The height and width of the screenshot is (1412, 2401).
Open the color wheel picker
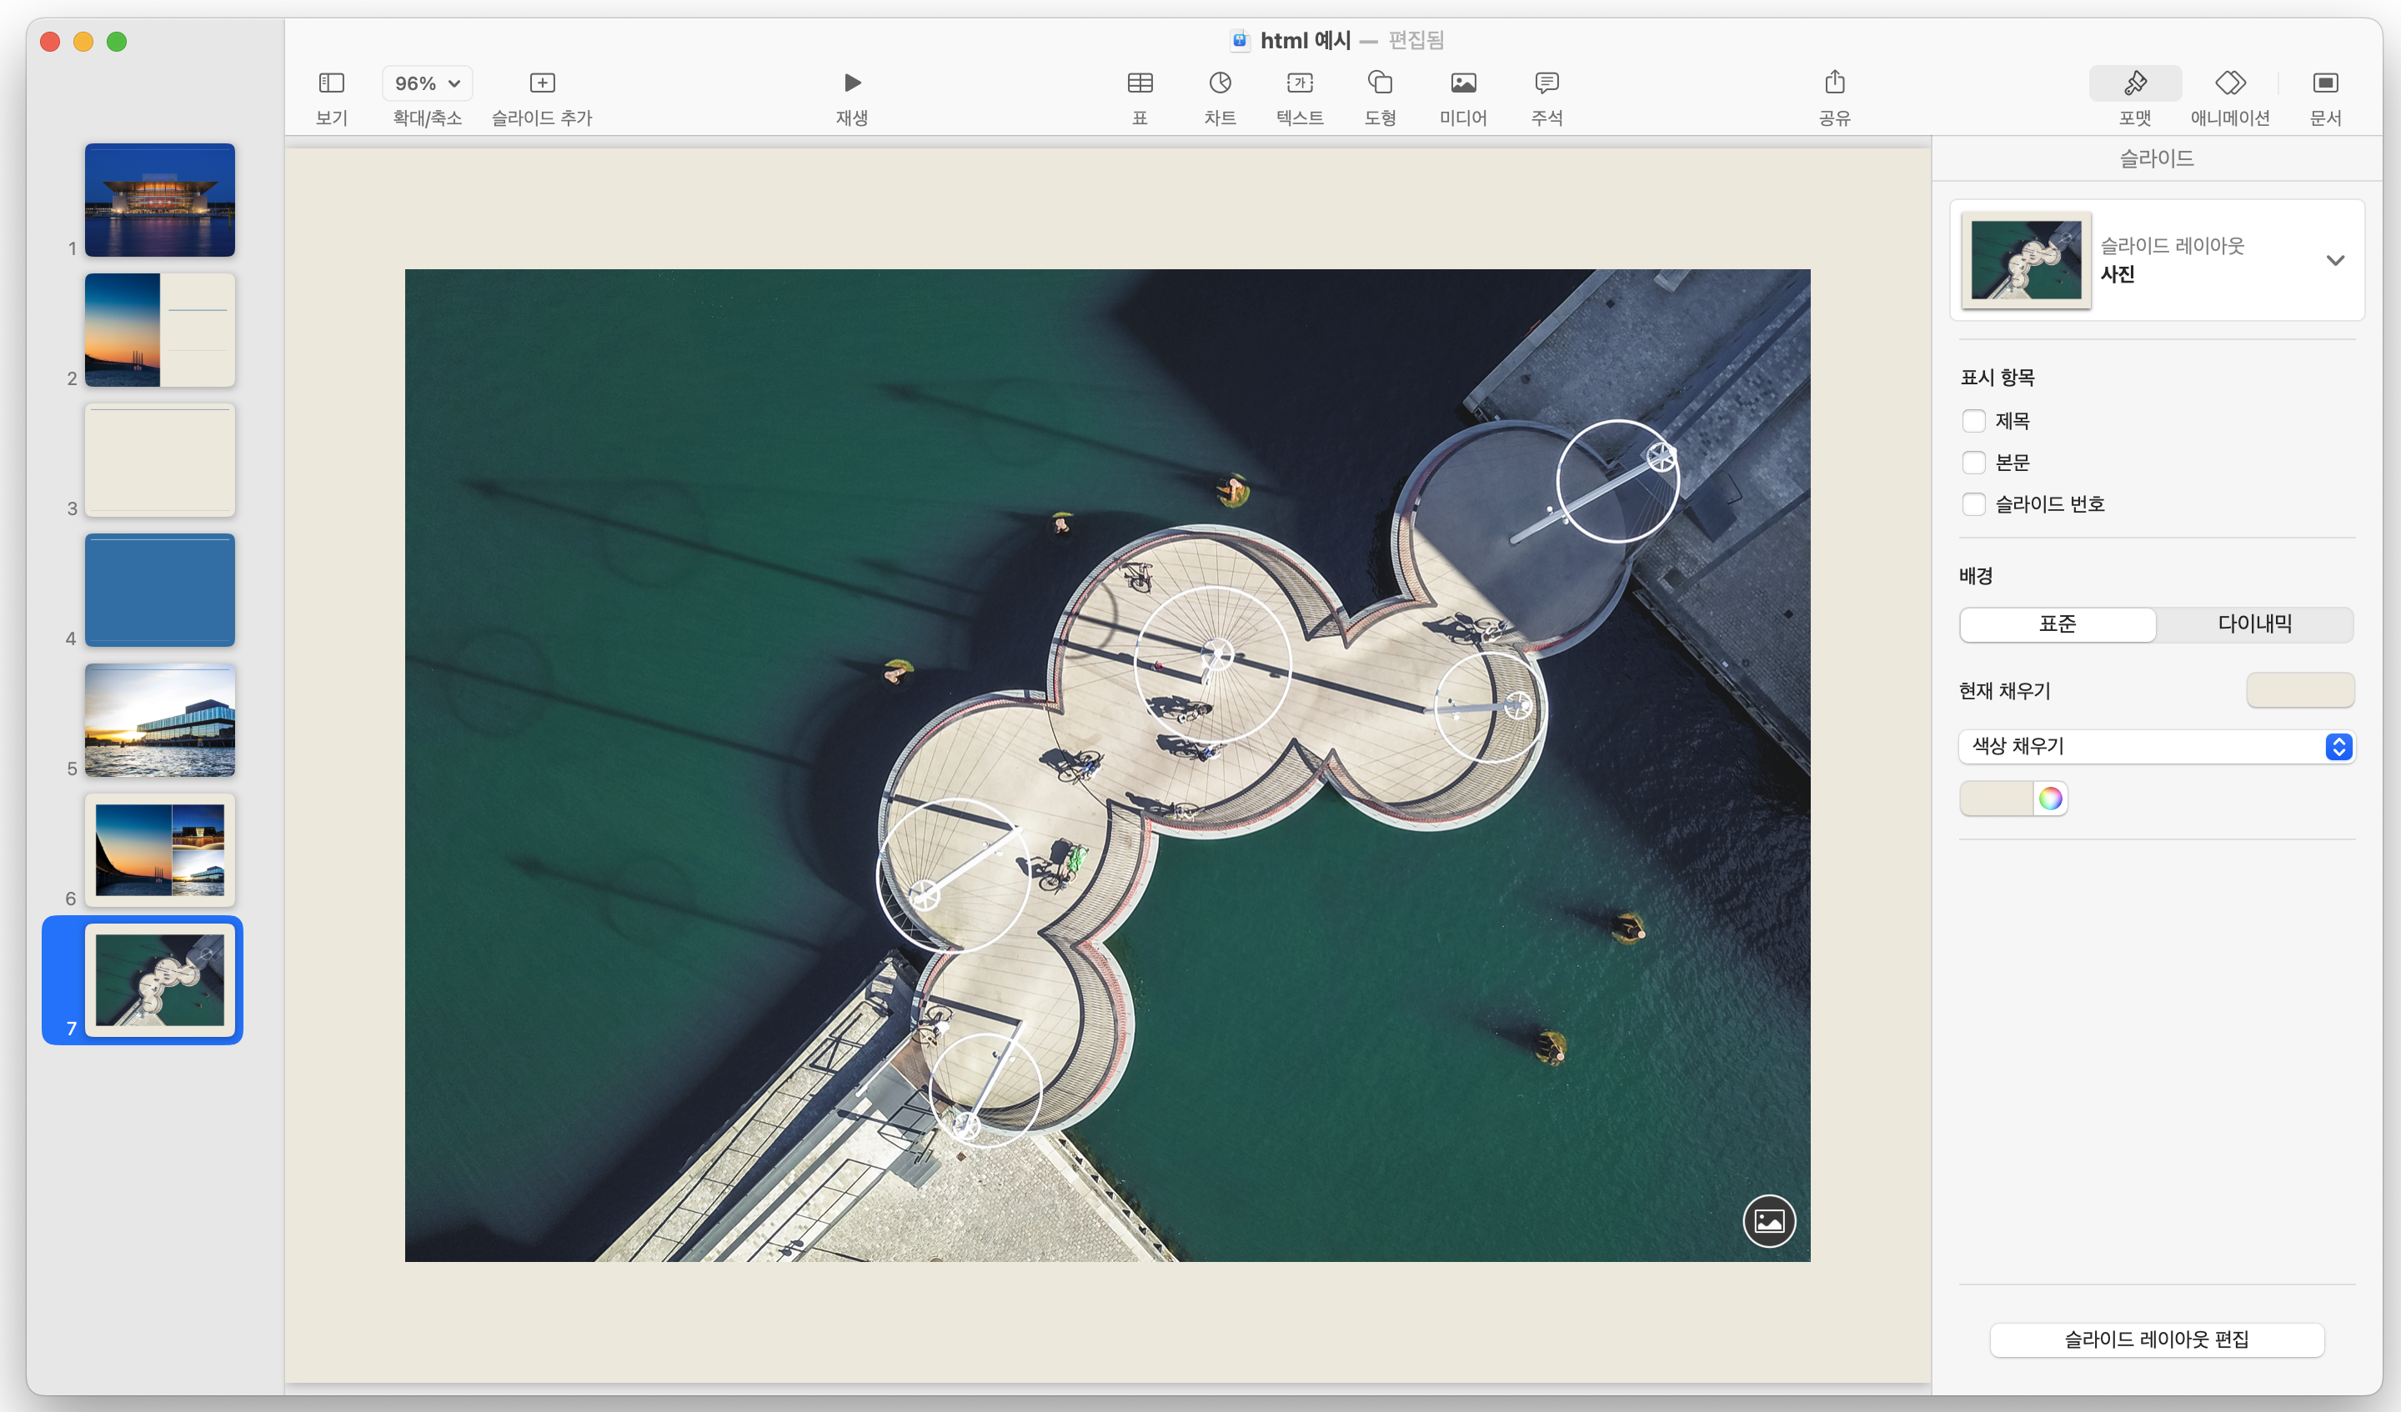coord(2049,799)
